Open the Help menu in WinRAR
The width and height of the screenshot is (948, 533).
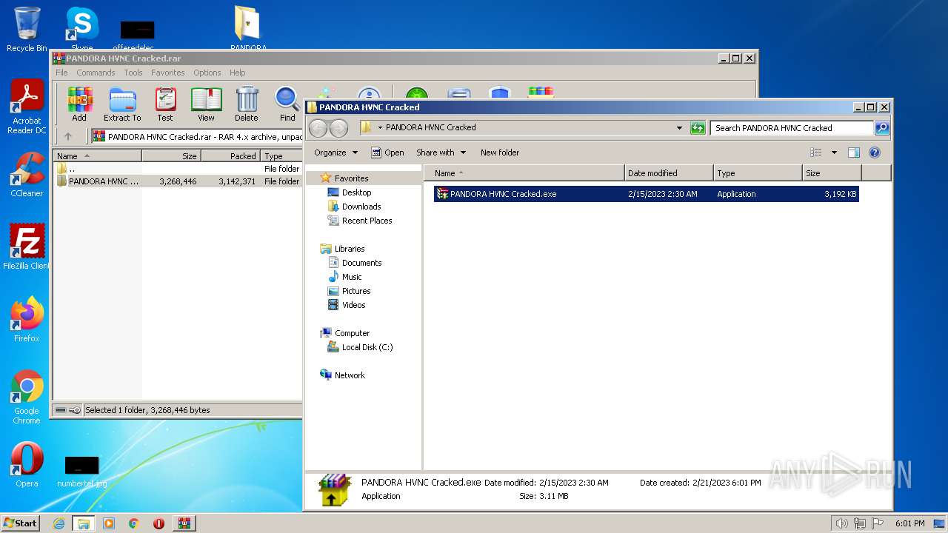237,73
